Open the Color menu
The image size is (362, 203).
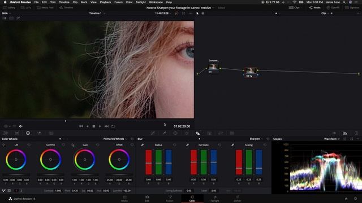click(129, 2)
